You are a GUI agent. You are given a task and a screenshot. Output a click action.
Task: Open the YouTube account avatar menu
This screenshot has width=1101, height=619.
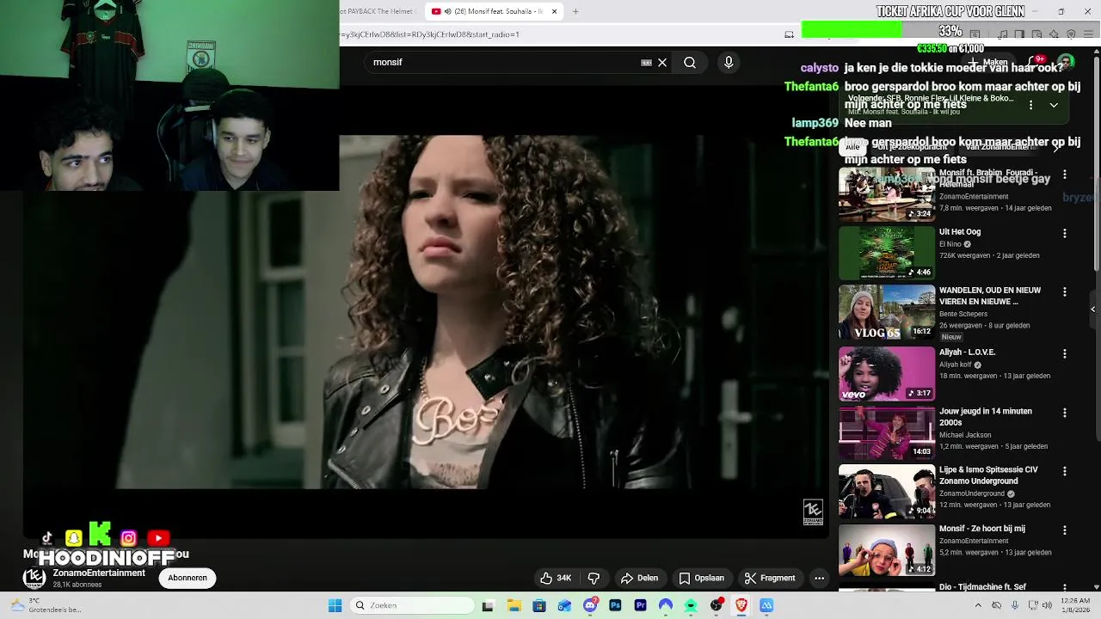(x=1066, y=62)
